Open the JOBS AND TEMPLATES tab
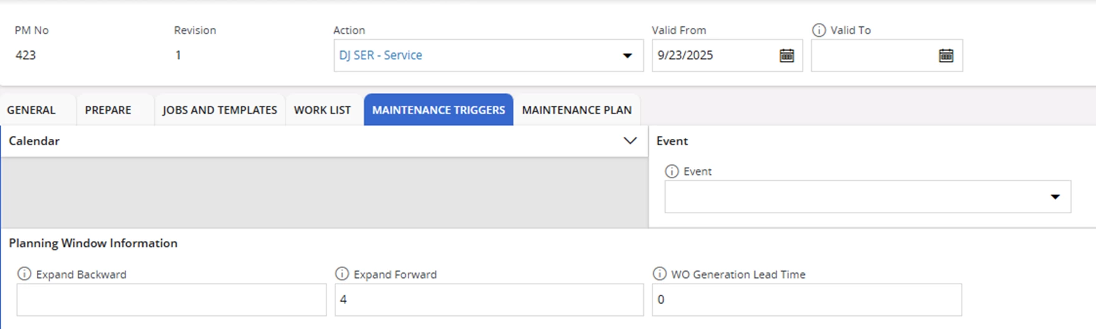Screen dimensions: 1096x329 coord(220,110)
